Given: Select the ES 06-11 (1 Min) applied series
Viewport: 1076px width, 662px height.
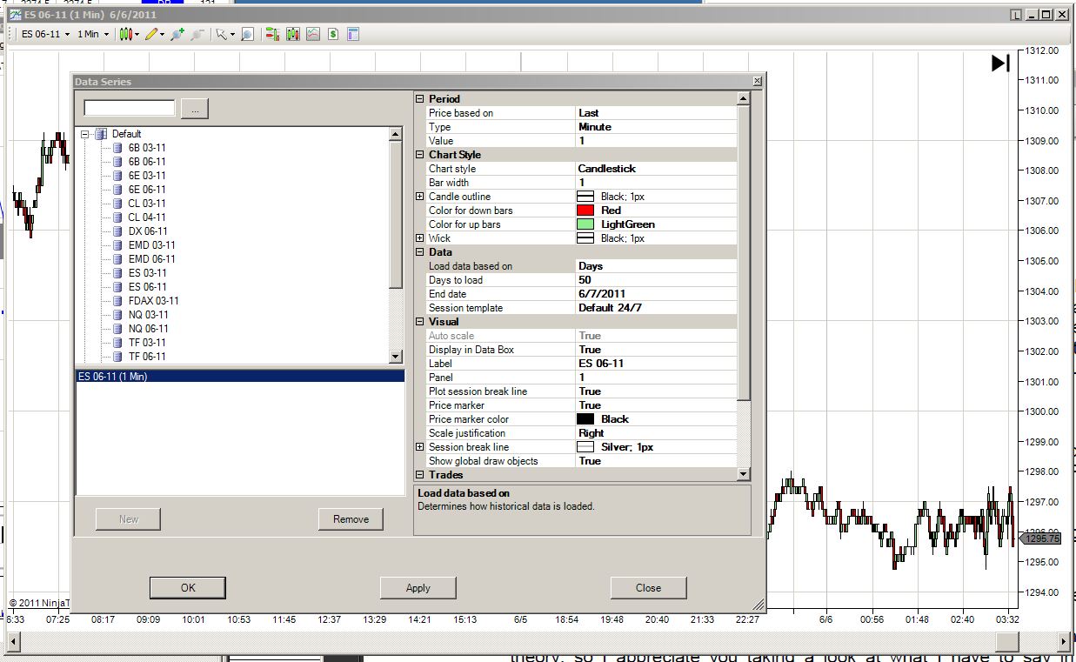Looking at the screenshot, I should pos(240,377).
